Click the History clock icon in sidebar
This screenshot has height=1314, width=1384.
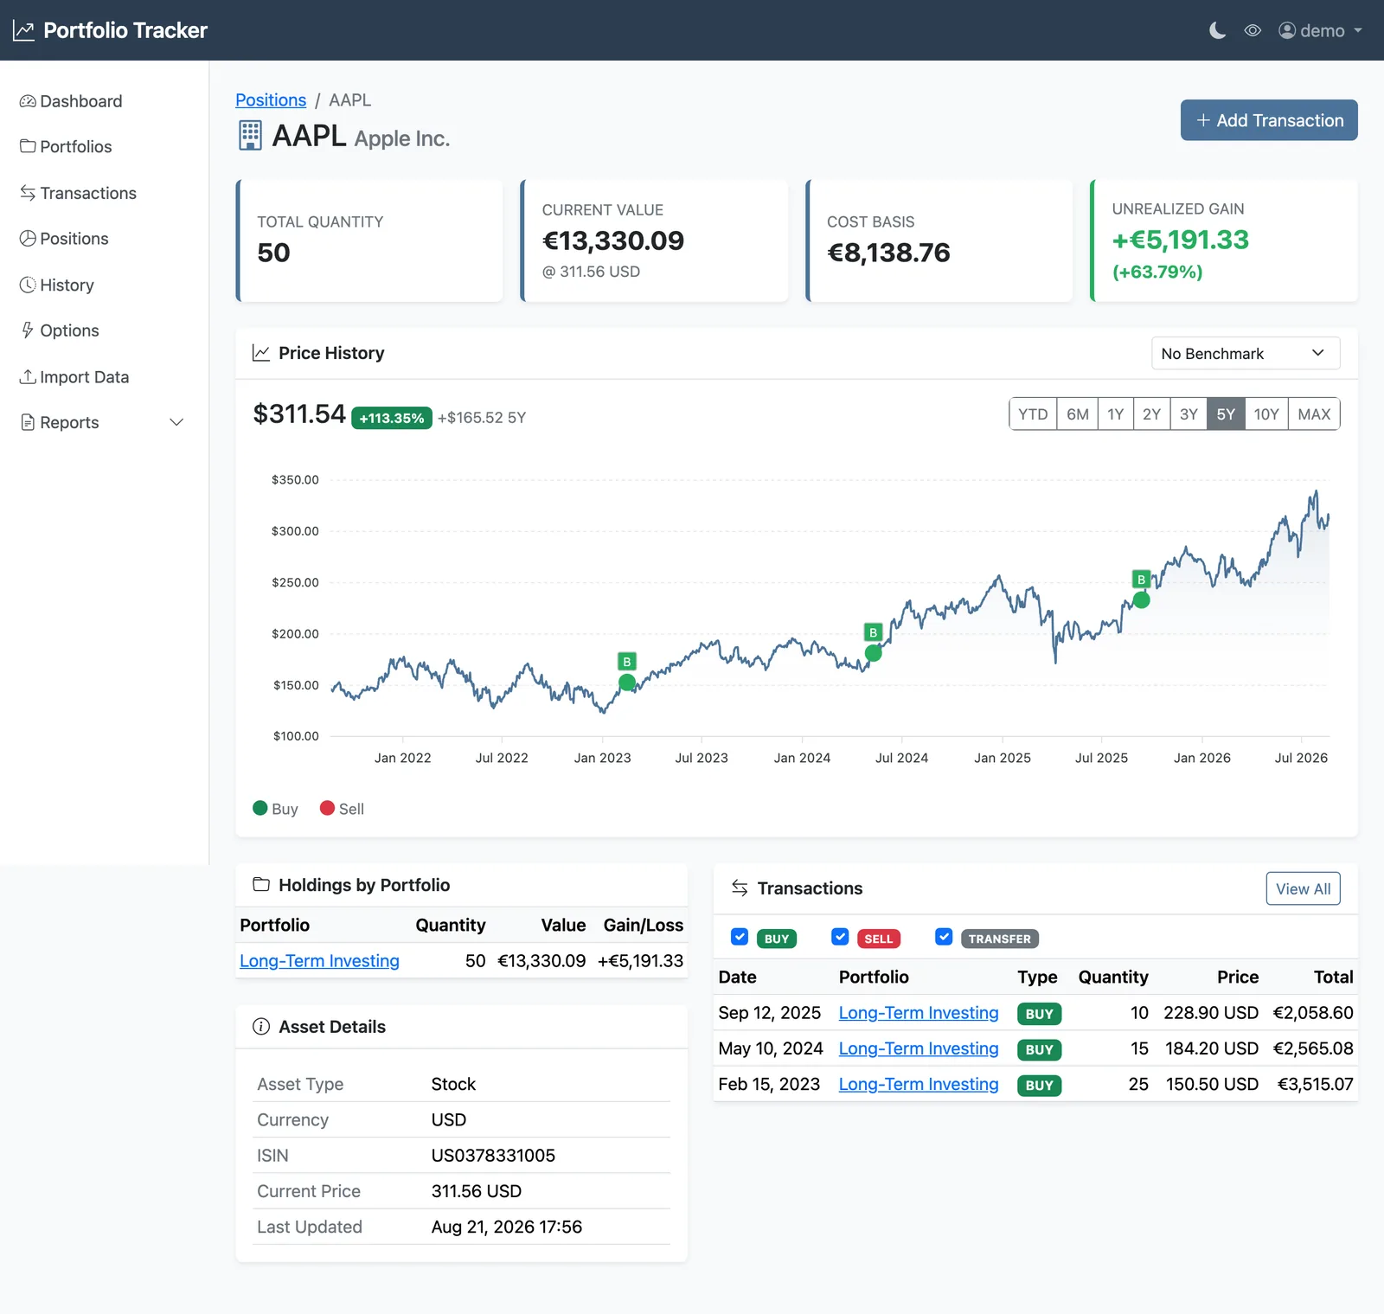(x=28, y=285)
